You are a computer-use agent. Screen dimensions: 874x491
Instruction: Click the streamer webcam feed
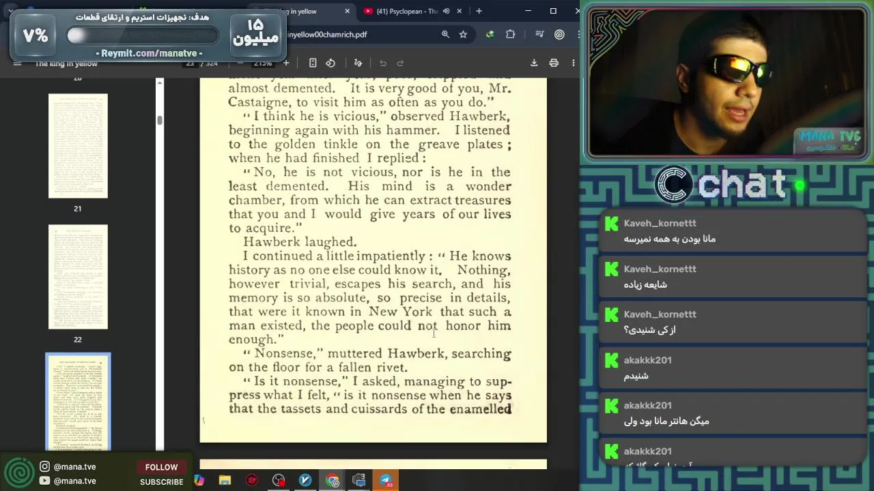(727, 83)
